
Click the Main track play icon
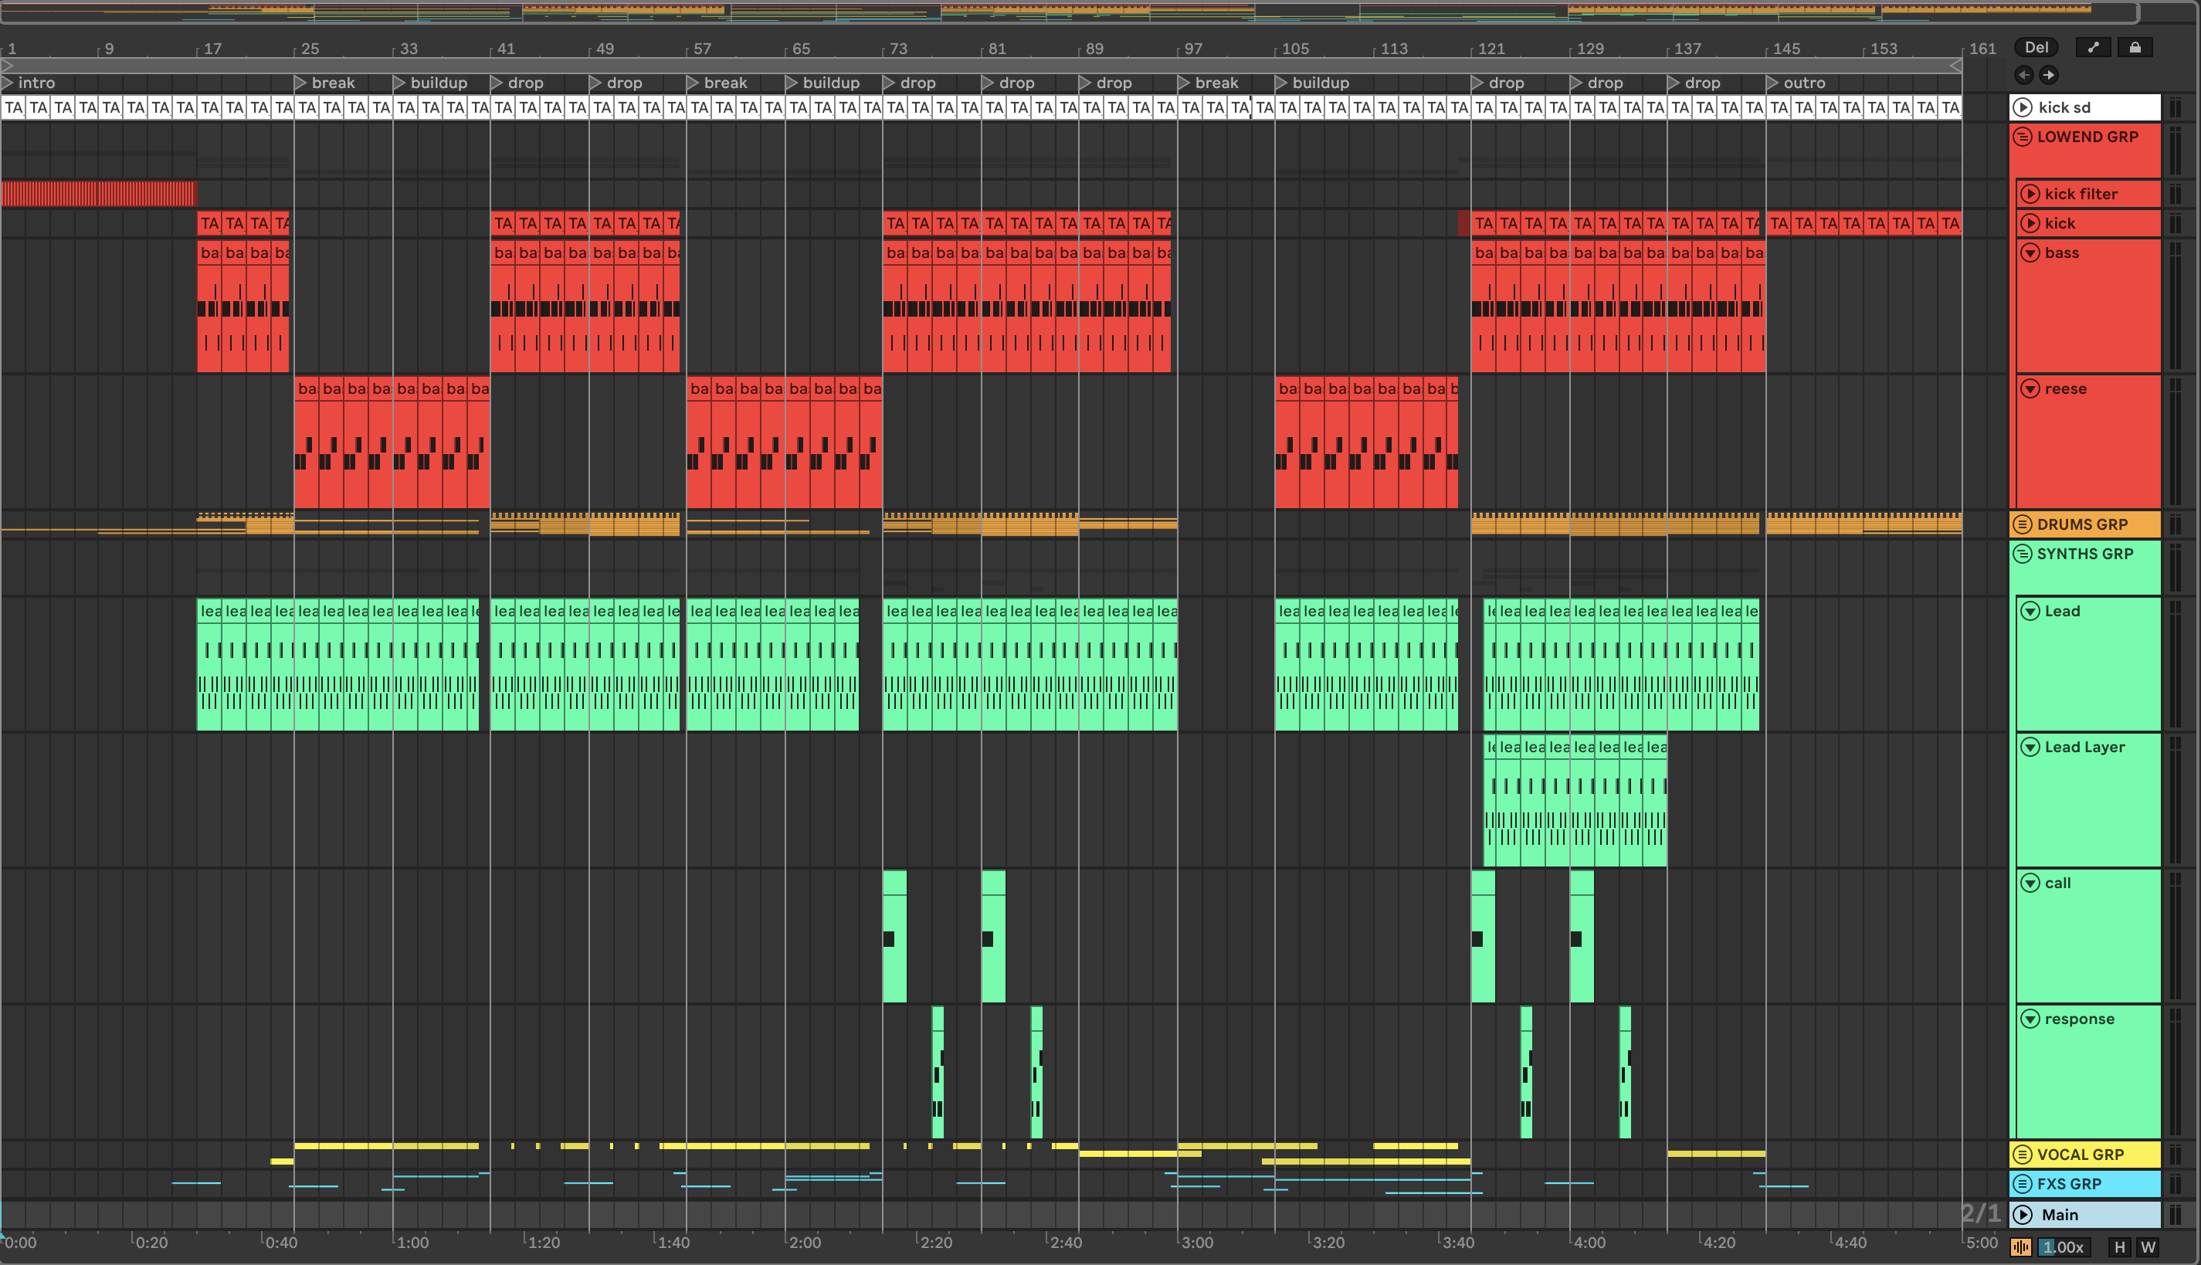[x=2023, y=1215]
